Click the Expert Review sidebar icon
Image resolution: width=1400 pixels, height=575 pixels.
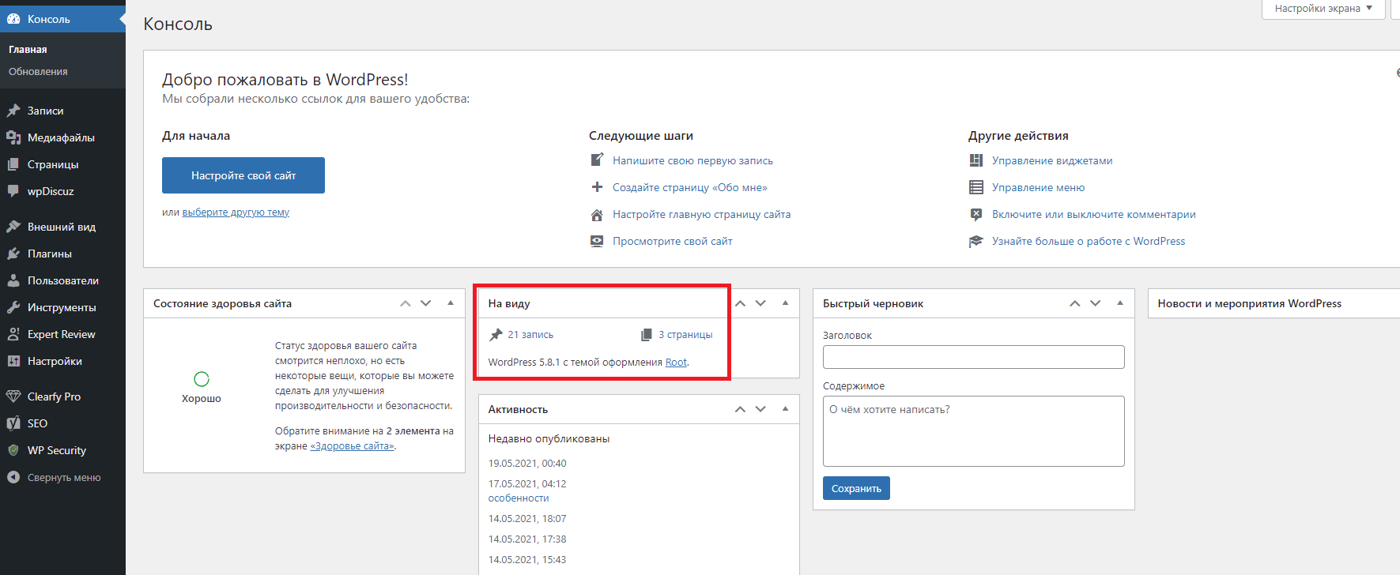coord(13,334)
